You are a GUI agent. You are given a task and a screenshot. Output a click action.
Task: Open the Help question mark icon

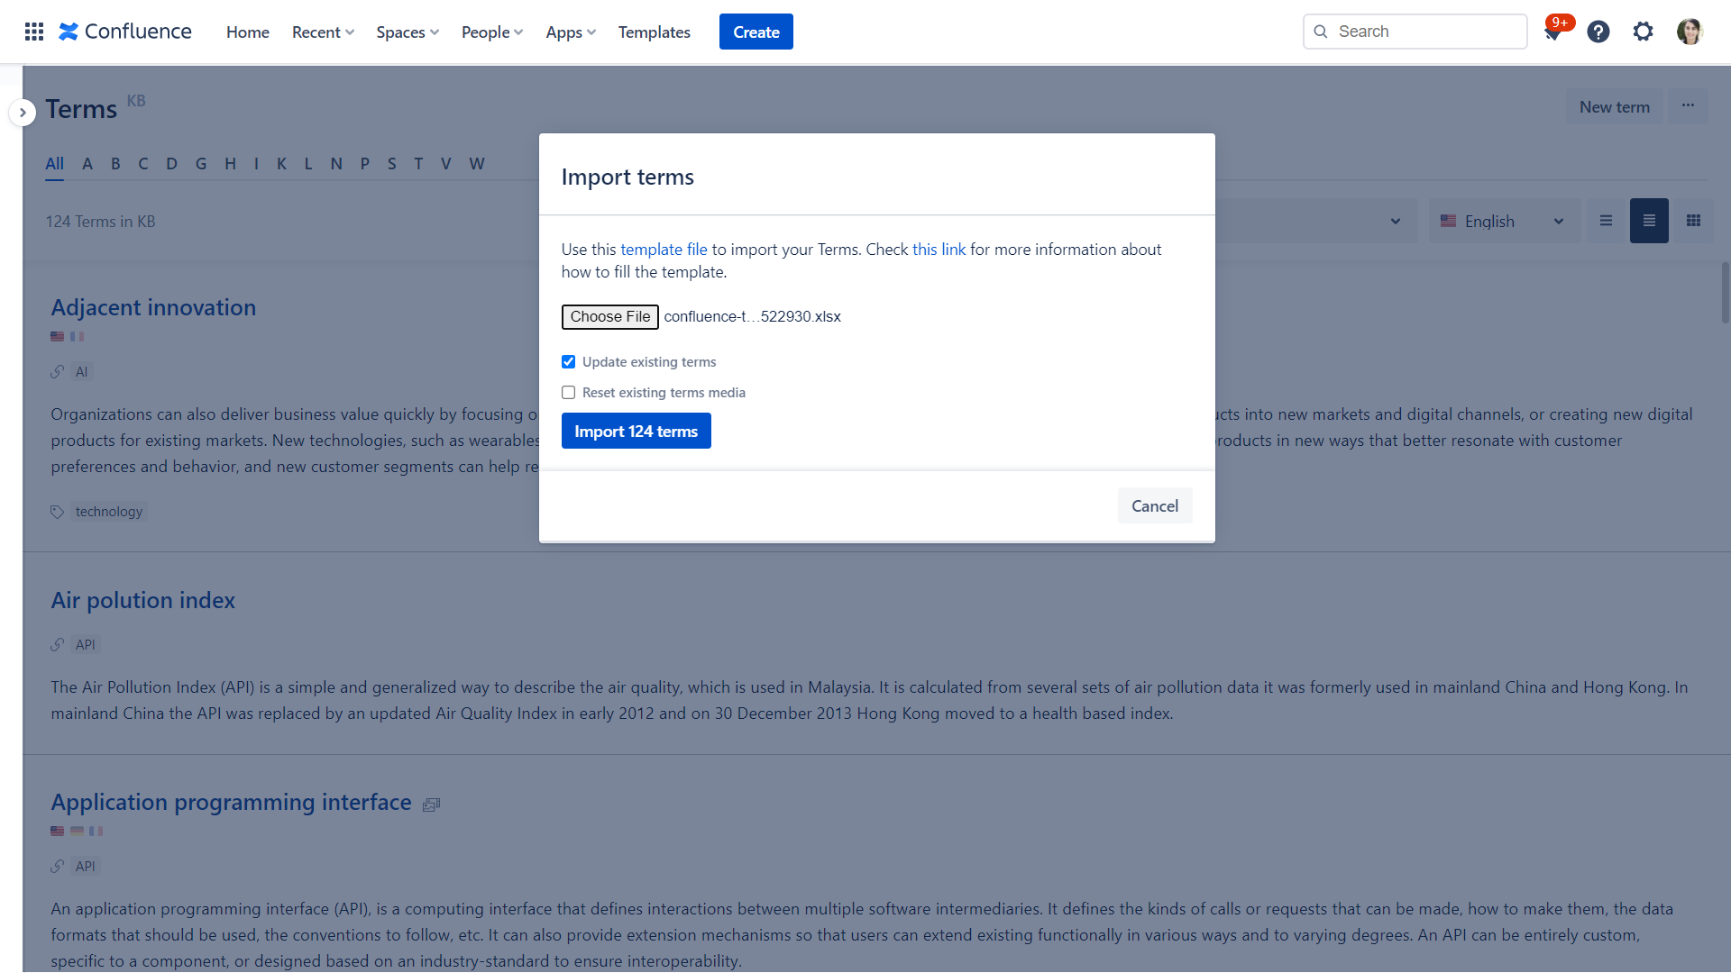point(1598,32)
